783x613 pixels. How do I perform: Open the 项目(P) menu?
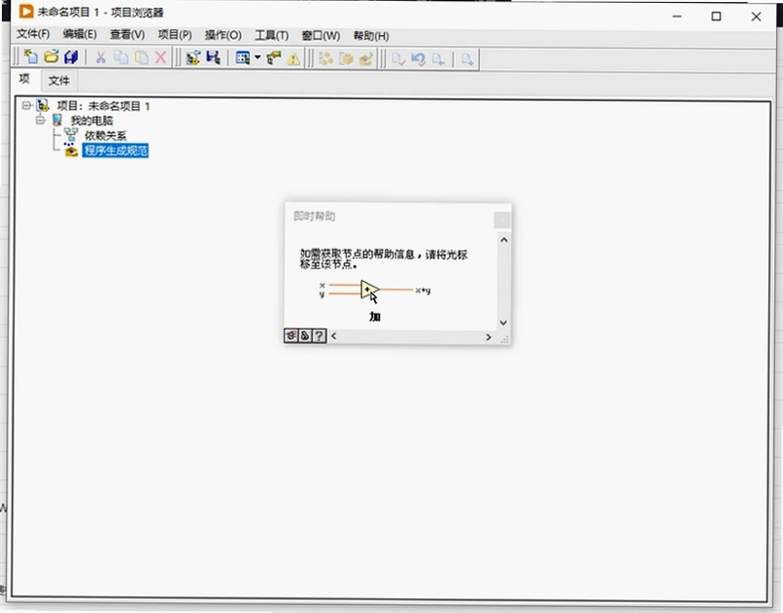pyautogui.click(x=175, y=35)
